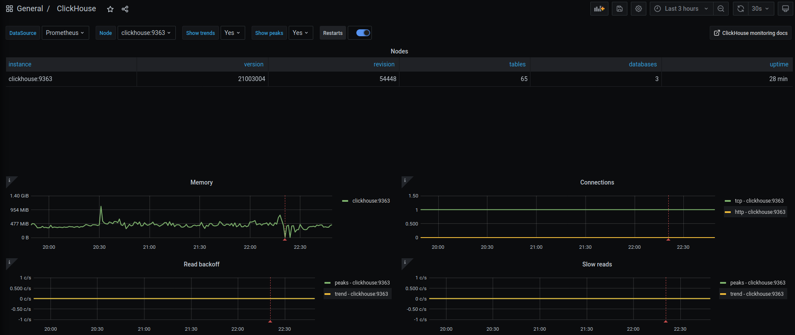This screenshot has height=335, width=795.
Task: Open the Show peaks Yes dropdown
Action: point(301,33)
